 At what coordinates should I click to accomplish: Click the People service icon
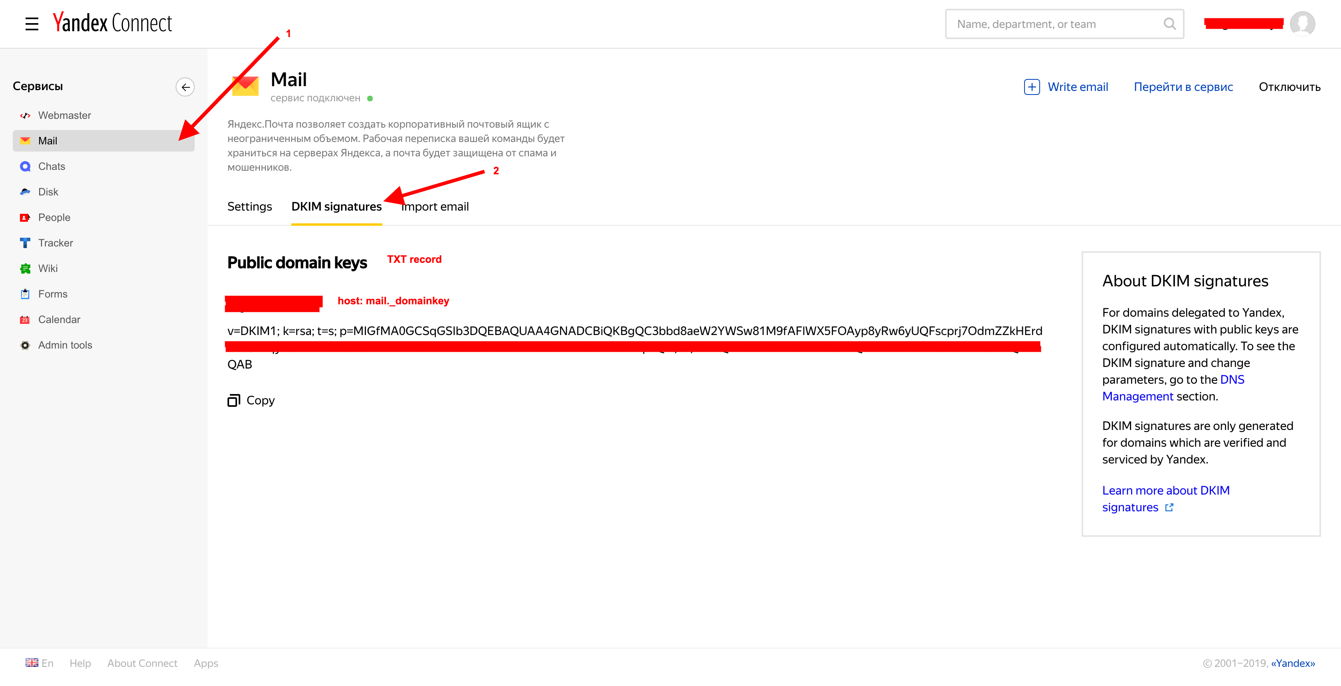pos(25,217)
